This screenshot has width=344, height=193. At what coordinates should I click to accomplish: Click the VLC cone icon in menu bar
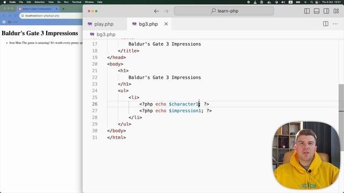pyautogui.click(x=255, y=2)
